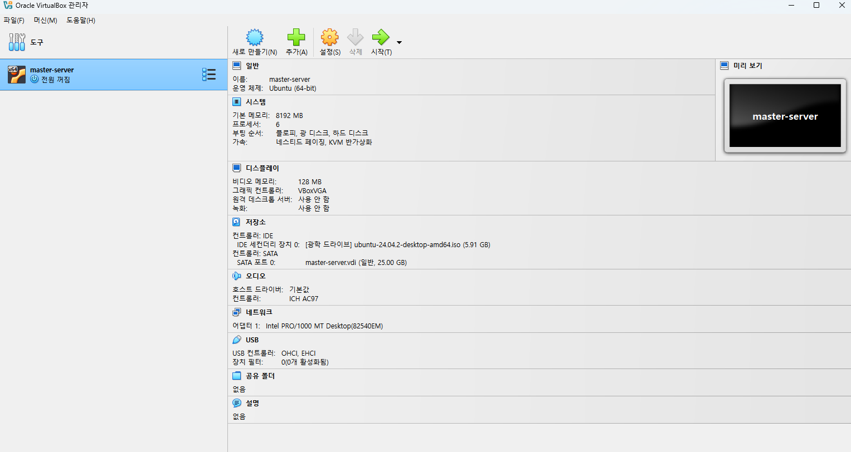Select the 도구 tools entry
Image resolution: width=851 pixels, height=452 pixels.
(x=114, y=42)
